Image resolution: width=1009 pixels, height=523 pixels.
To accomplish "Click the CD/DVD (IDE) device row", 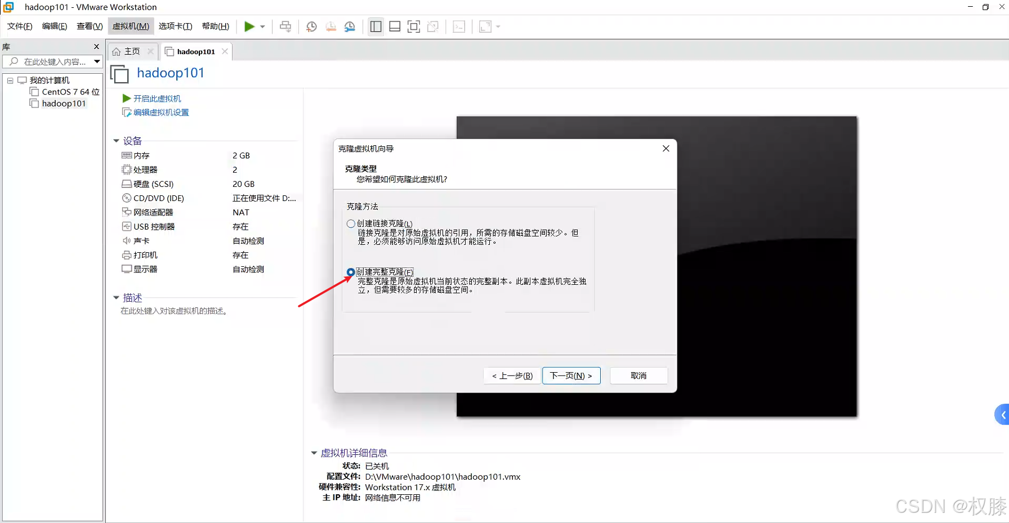I will [x=208, y=198].
